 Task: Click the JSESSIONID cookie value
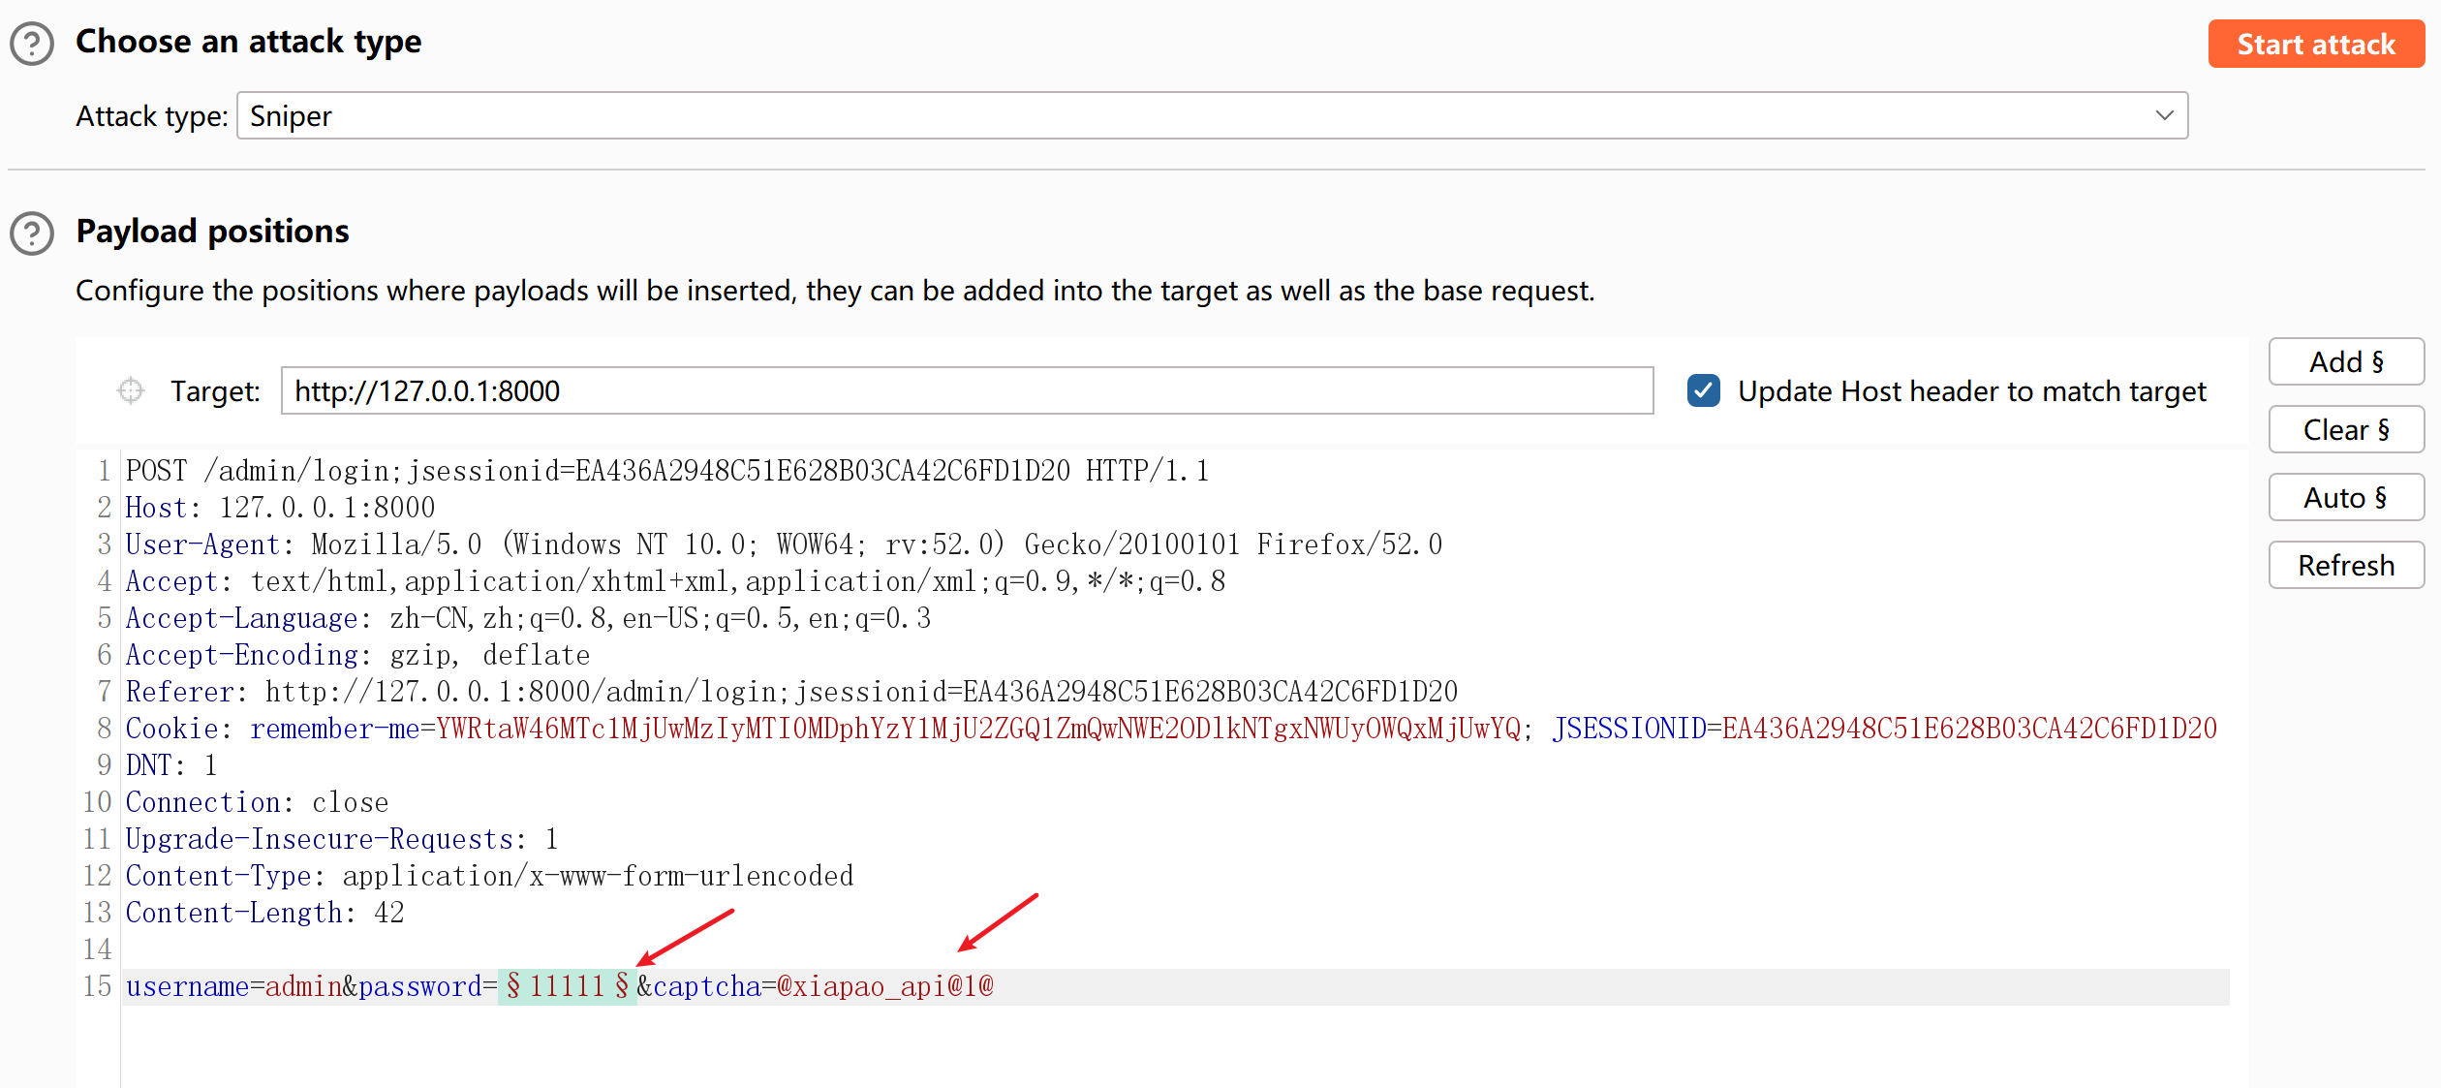coord(1968,729)
